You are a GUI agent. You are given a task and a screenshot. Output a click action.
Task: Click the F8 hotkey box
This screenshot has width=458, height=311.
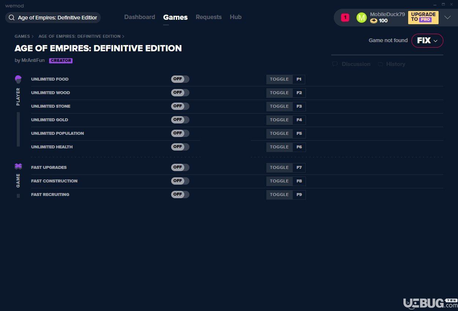(299, 181)
